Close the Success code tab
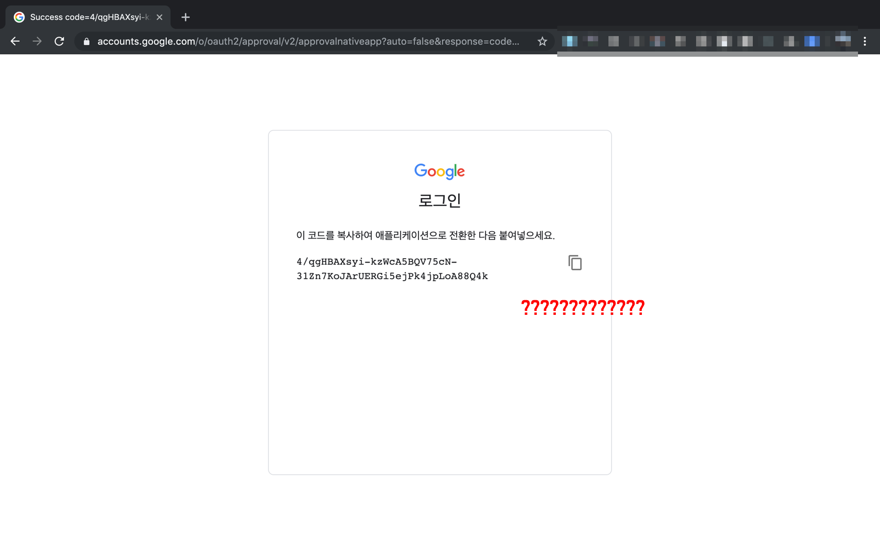The image size is (880, 550). (159, 17)
